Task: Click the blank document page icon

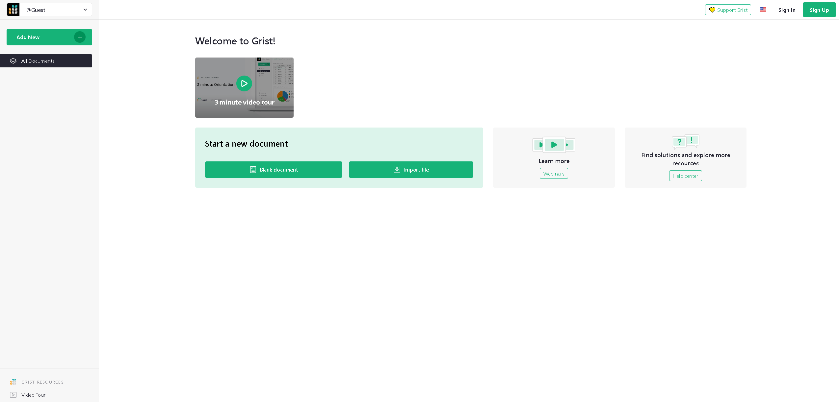Action: 253,170
